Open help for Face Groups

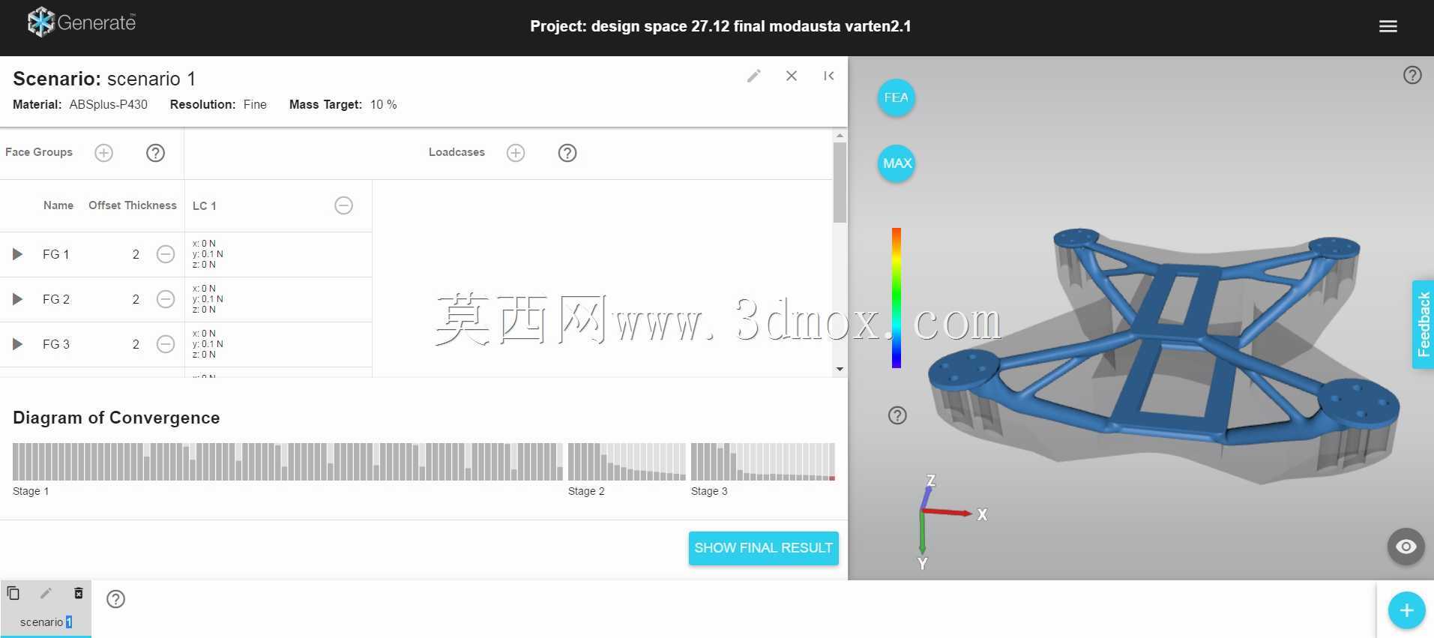pos(155,153)
